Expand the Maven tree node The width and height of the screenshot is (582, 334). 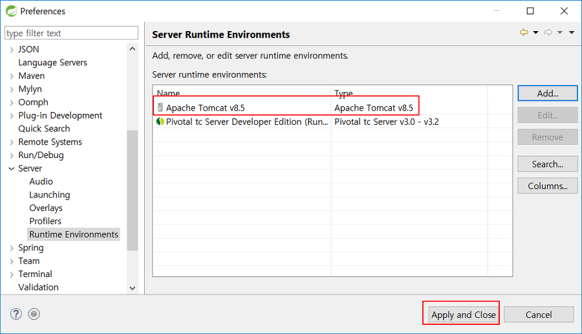coord(12,76)
